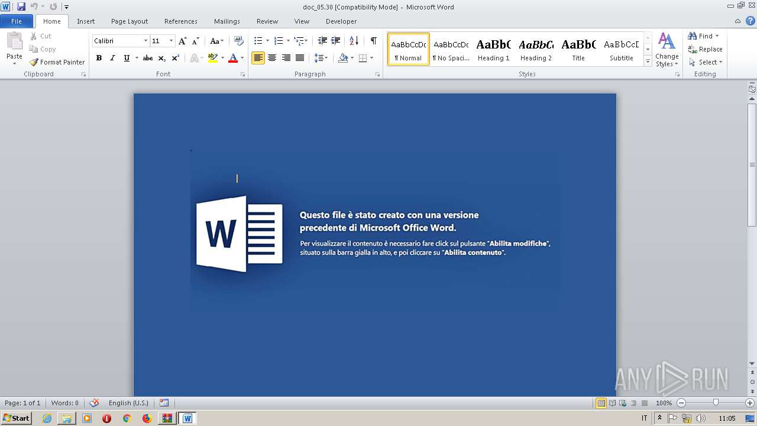Viewport: 757px width, 426px height.
Task: Click Show/Hide paragraph marks icon
Action: pyautogui.click(x=373, y=41)
